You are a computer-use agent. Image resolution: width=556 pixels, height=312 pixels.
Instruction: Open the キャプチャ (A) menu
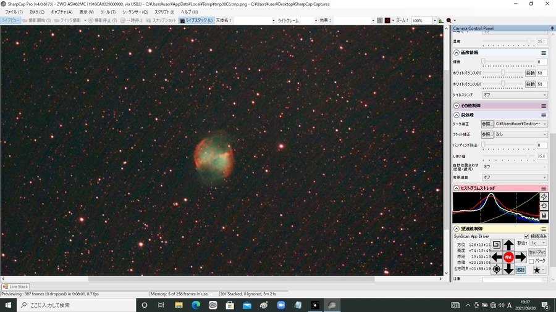[62, 12]
